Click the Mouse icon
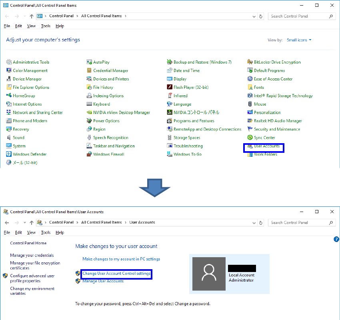The width and height of the screenshot is (340, 320). pyautogui.click(x=250, y=104)
